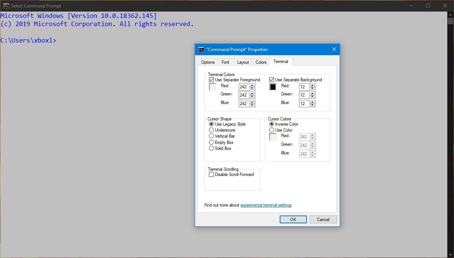
Task: Enable Disable Scroll-Forward checkbox
Action: tap(212, 174)
